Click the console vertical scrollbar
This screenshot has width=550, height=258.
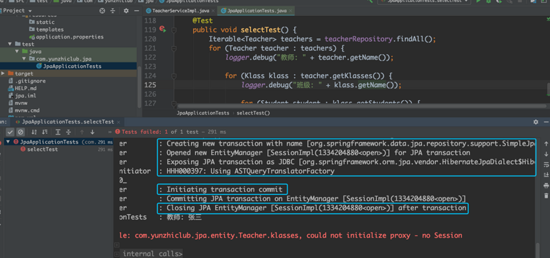538,250
